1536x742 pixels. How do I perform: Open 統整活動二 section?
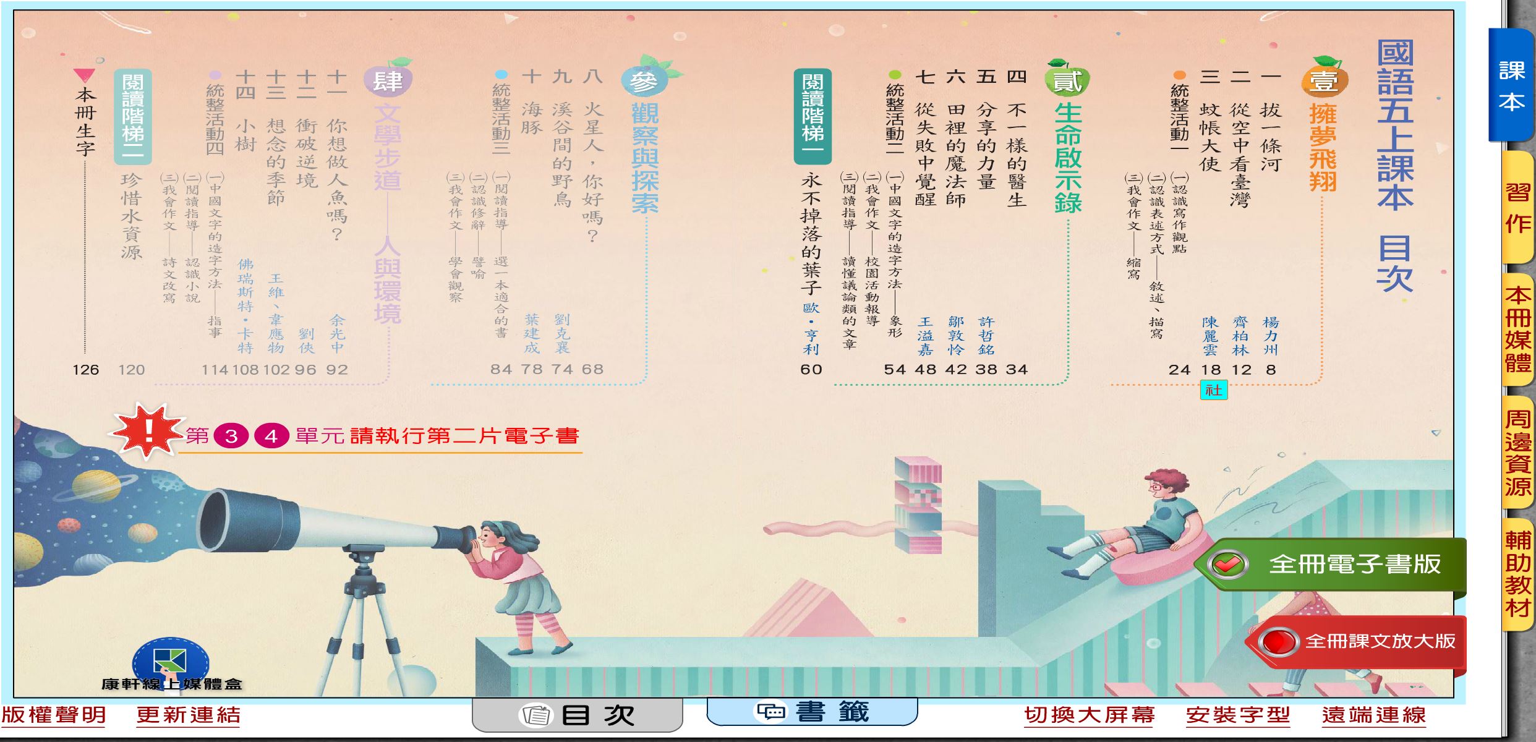point(895,117)
